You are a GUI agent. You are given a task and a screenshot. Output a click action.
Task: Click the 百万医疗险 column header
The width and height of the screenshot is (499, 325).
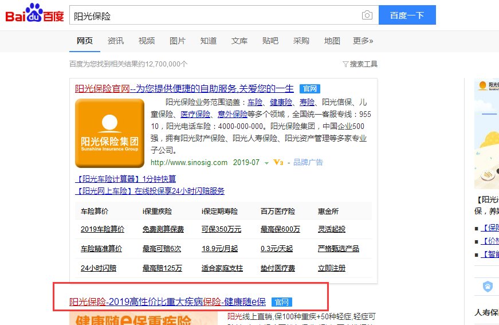(x=278, y=211)
